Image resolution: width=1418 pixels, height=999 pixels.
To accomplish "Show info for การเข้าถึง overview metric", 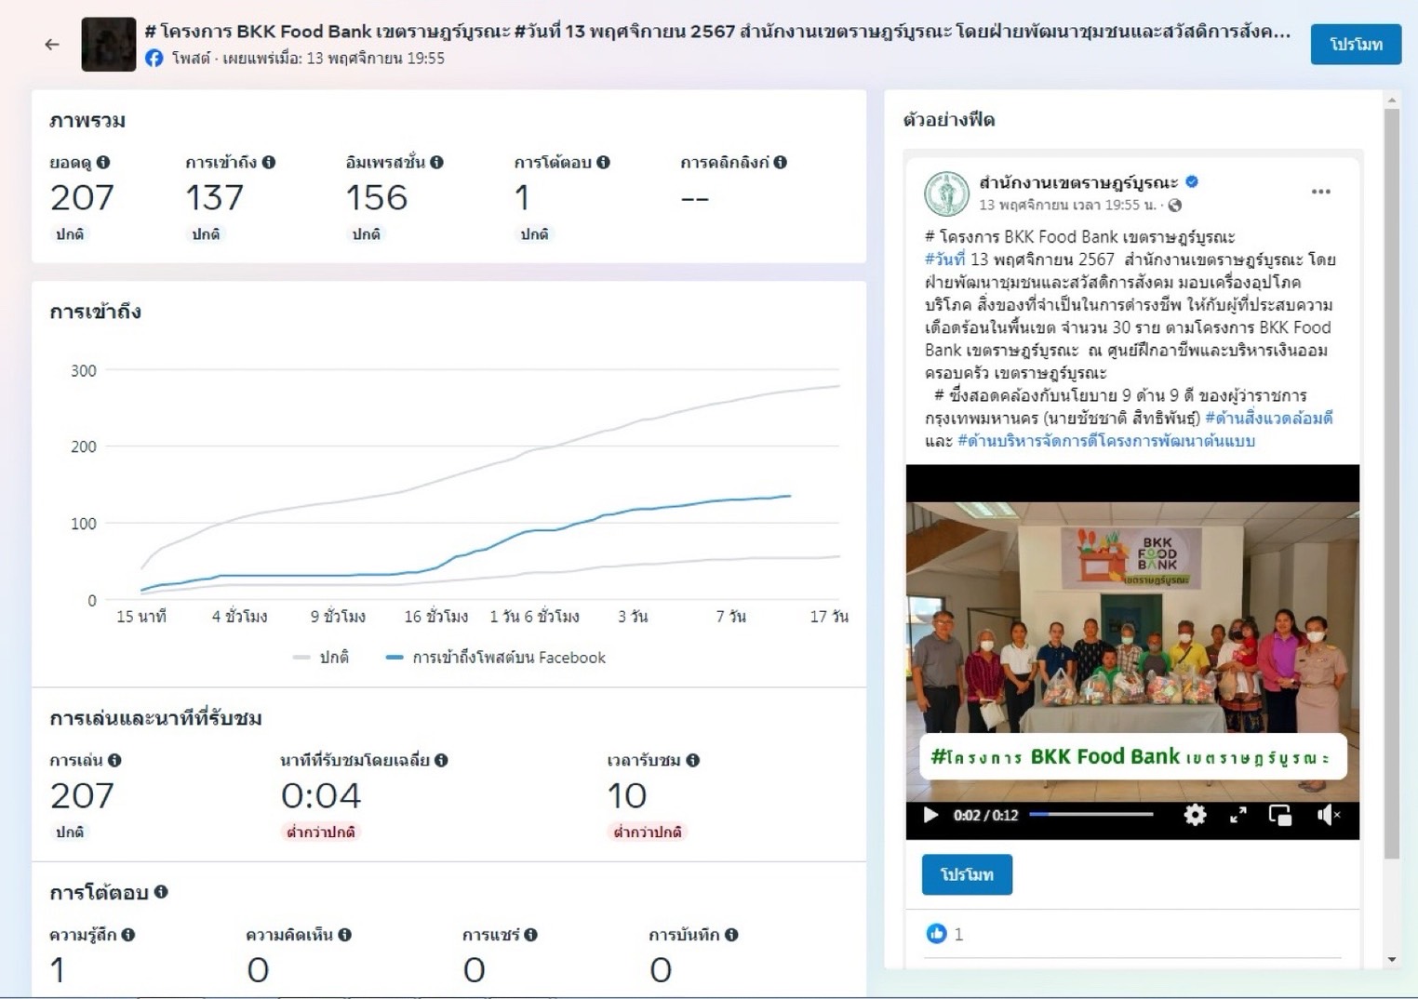I will (269, 162).
